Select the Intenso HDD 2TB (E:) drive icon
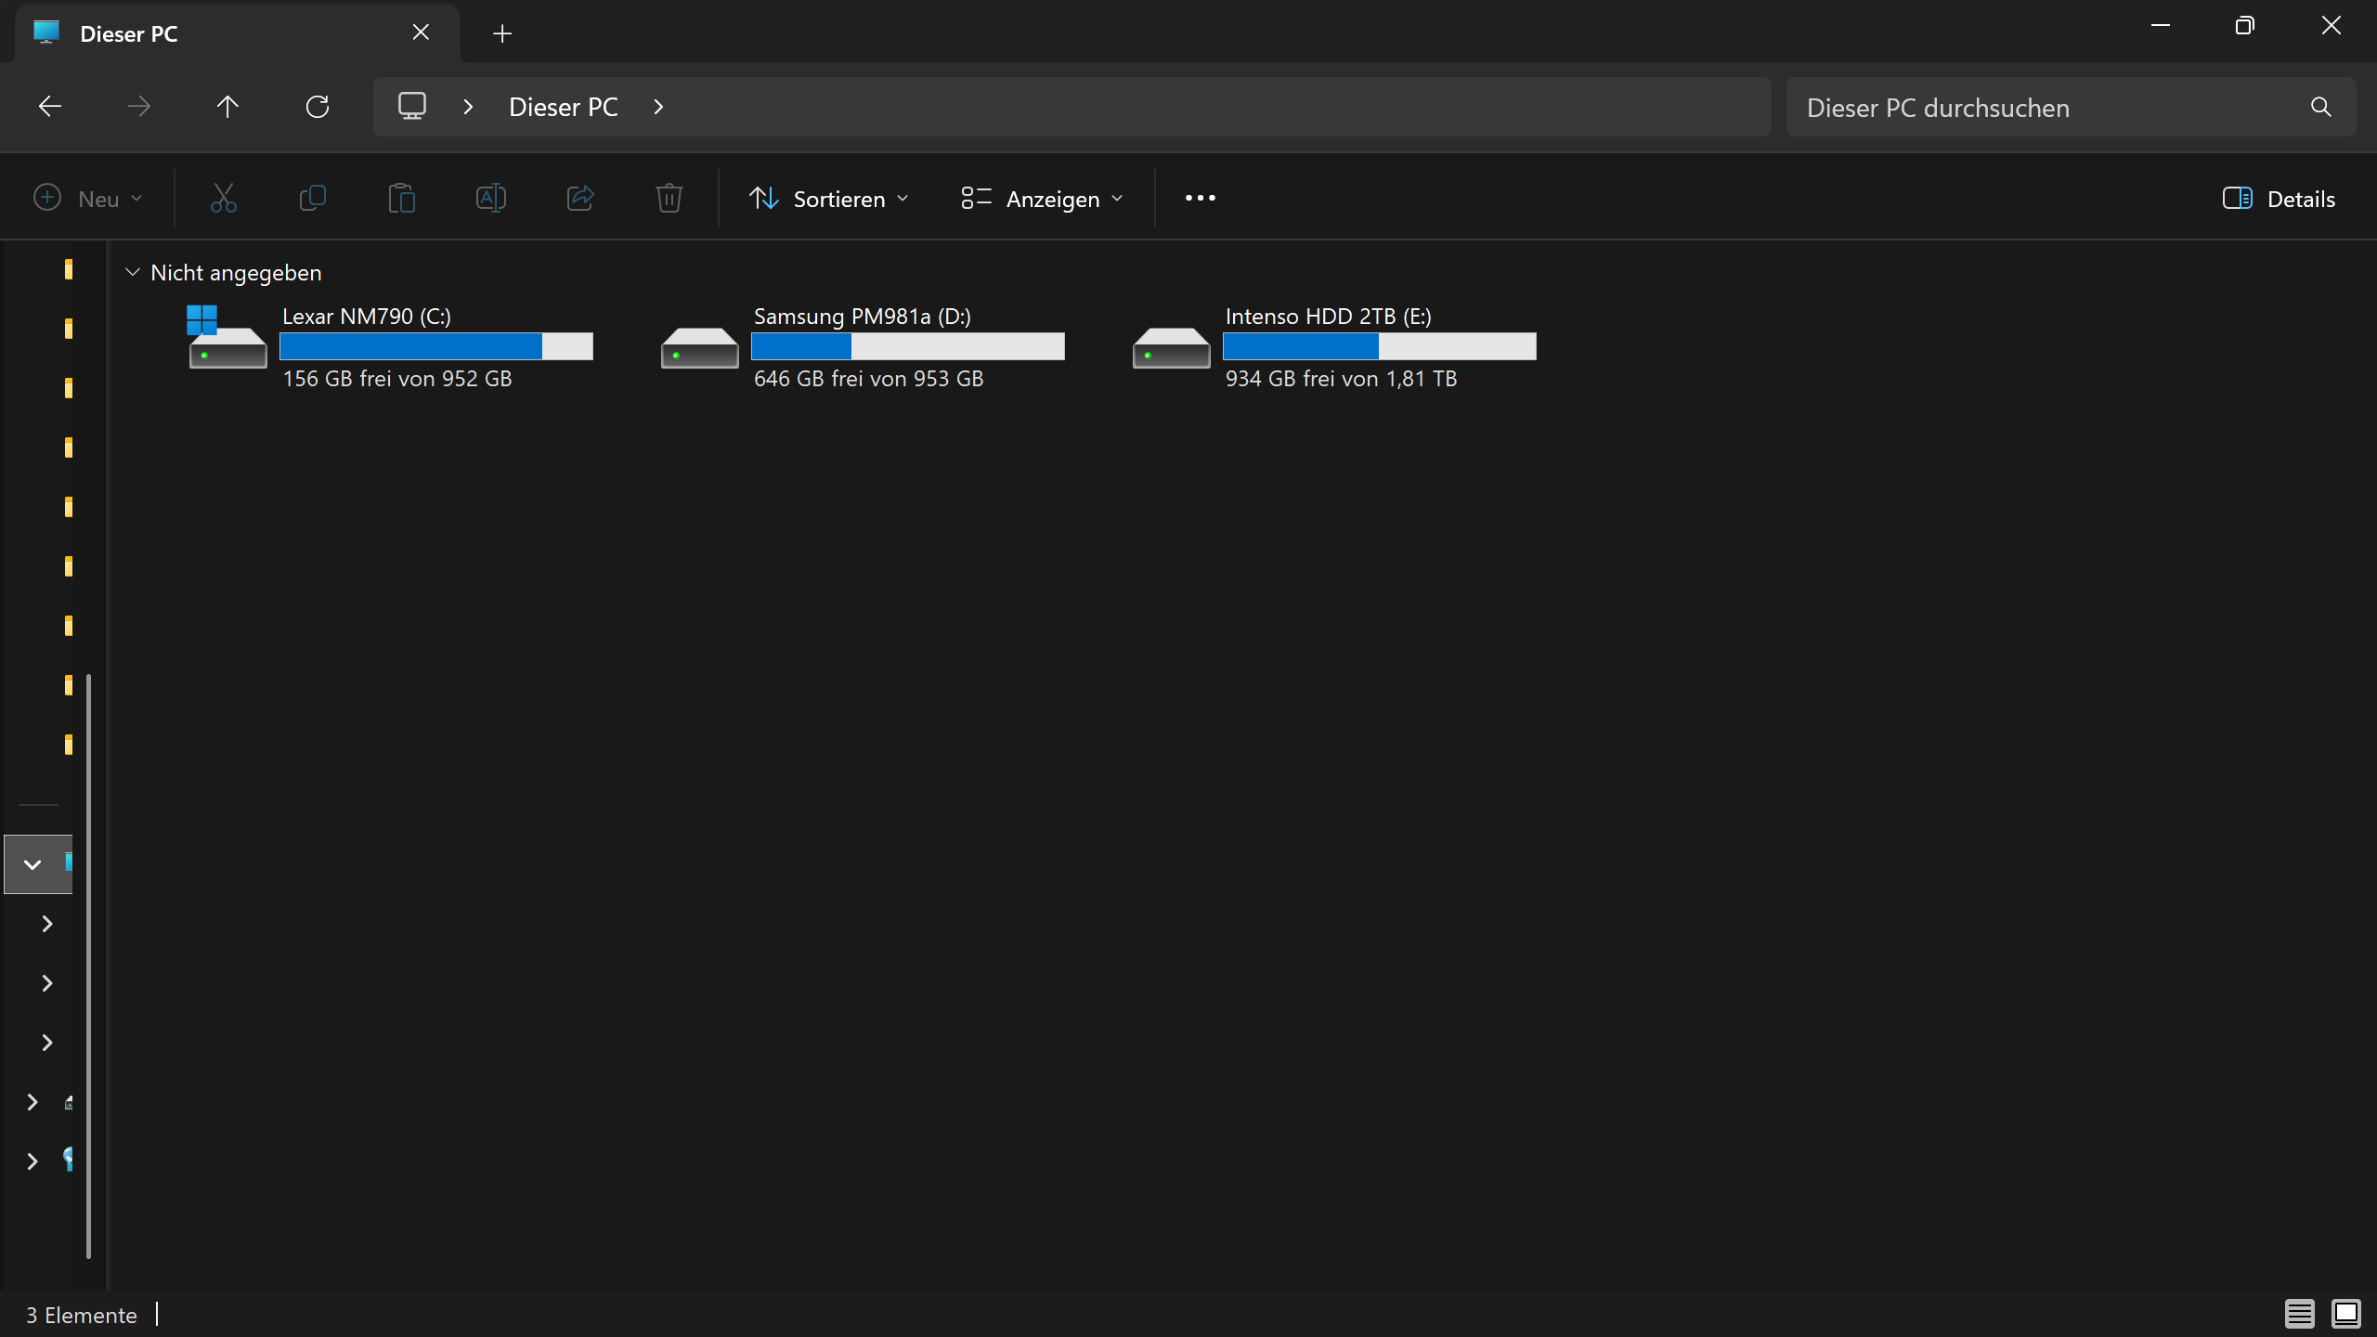Viewport: 2377px width, 1337px height. (1171, 347)
